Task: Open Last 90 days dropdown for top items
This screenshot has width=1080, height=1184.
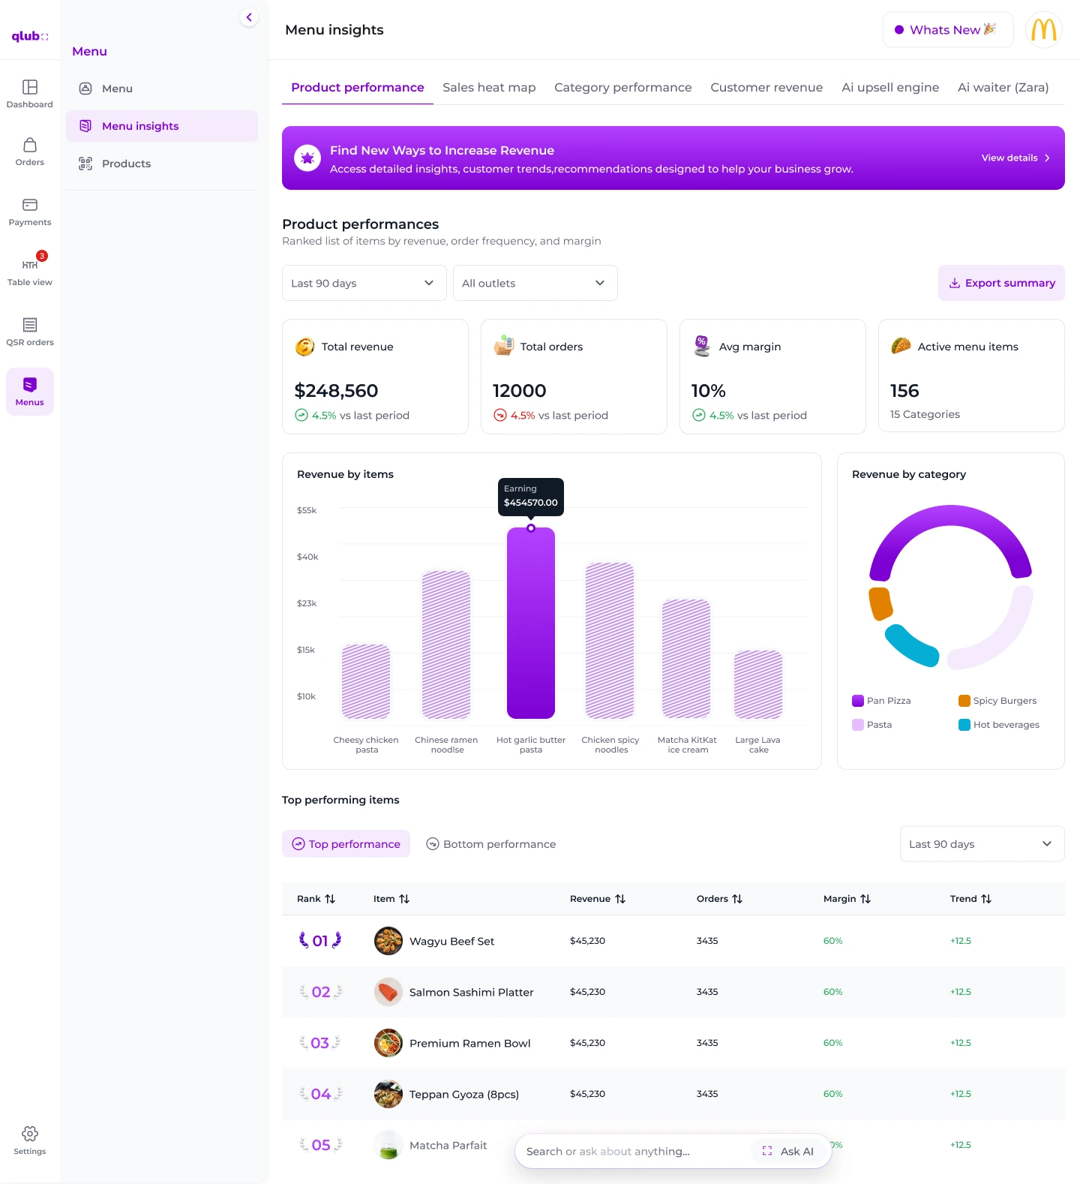Action: click(x=982, y=844)
